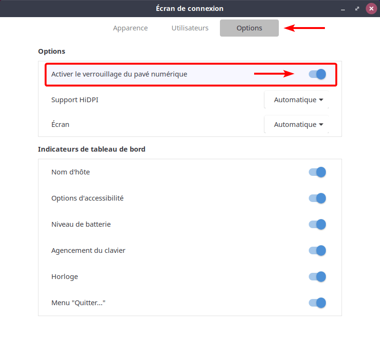Click the "Horloge" label
380x337 pixels.
click(x=65, y=277)
